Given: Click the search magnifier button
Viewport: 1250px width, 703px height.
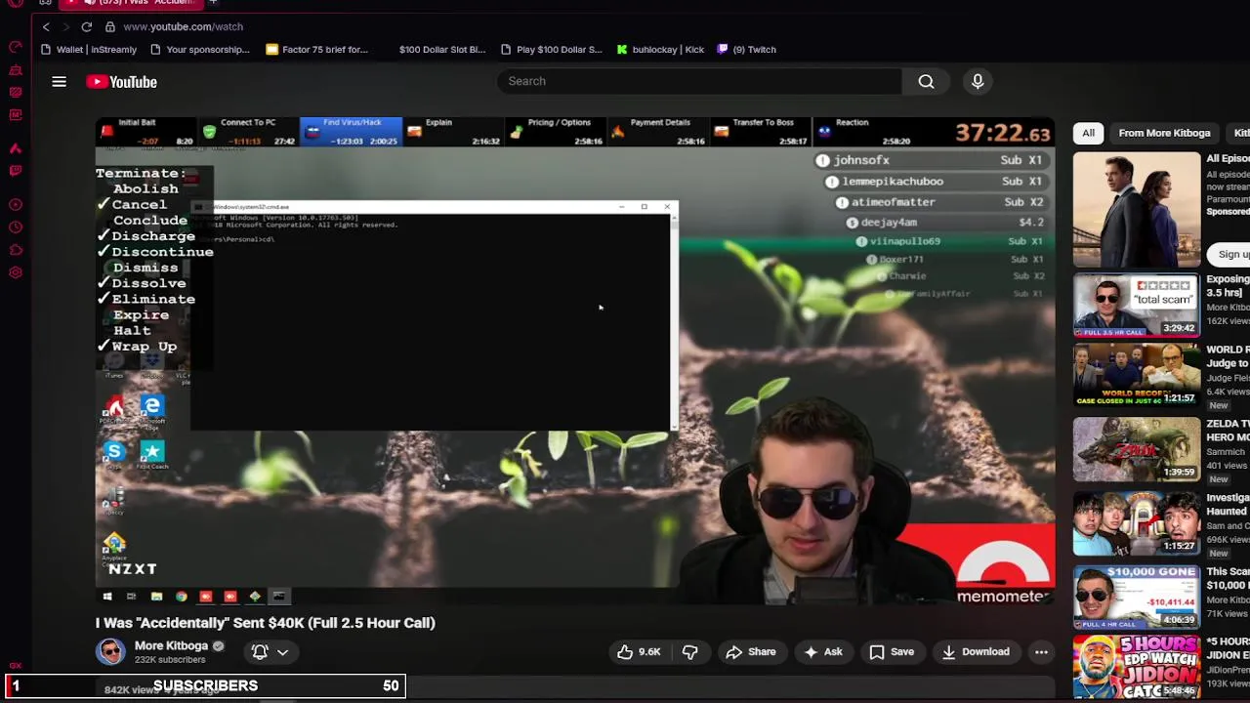Looking at the screenshot, I should pyautogui.click(x=926, y=82).
